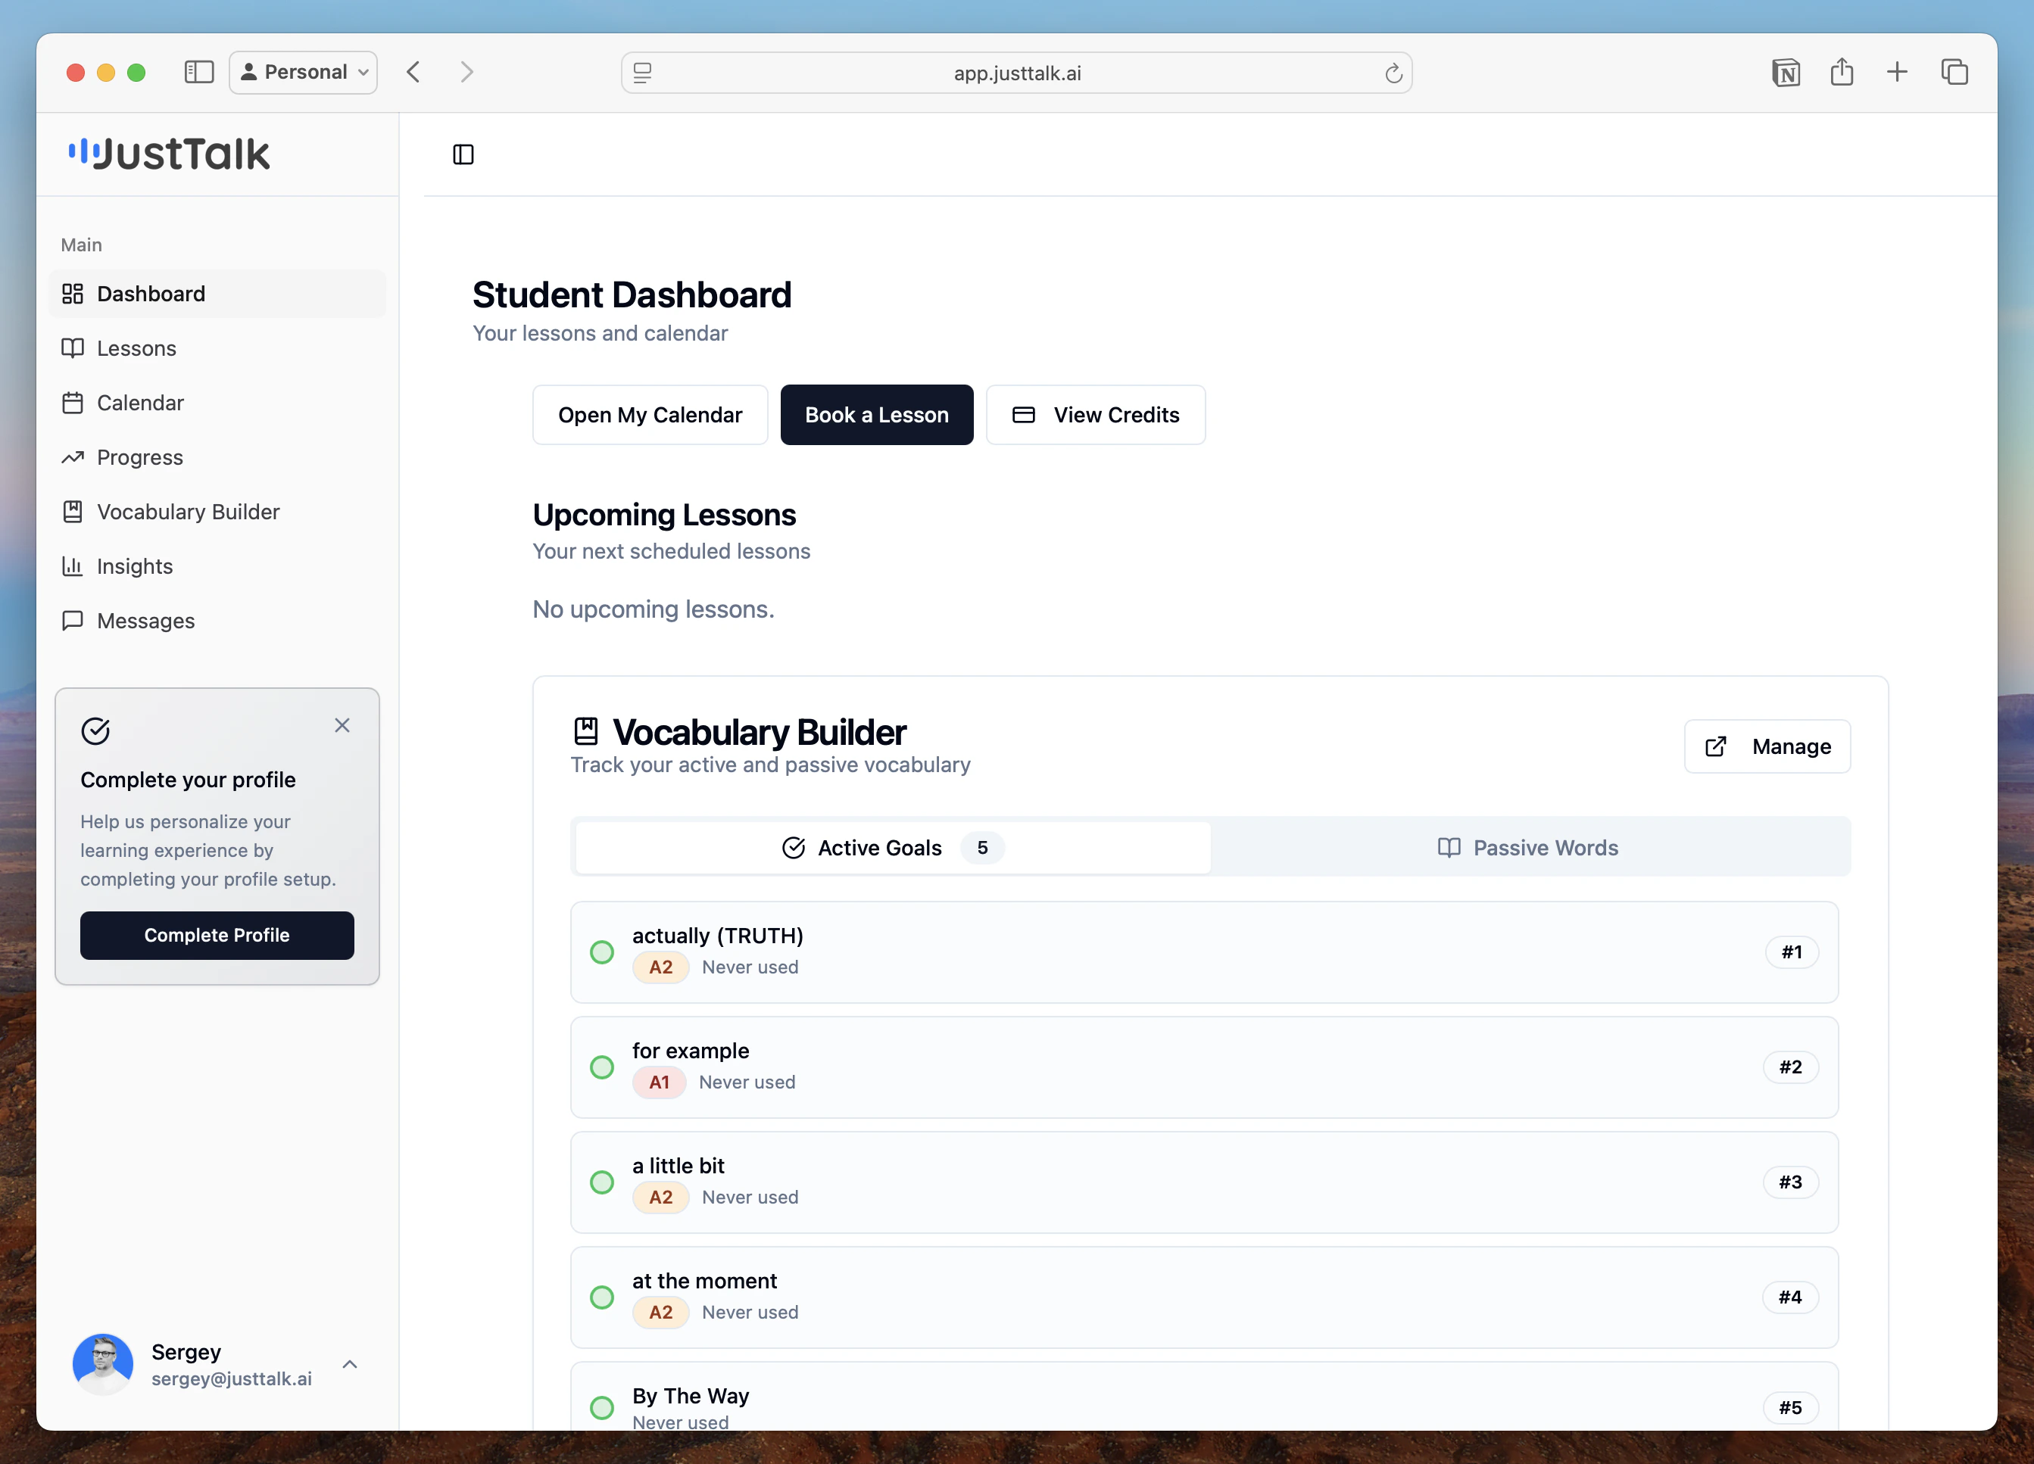Collapse the app sidebar with the panel icon
Image resolution: width=2034 pixels, height=1464 pixels.
463,154
